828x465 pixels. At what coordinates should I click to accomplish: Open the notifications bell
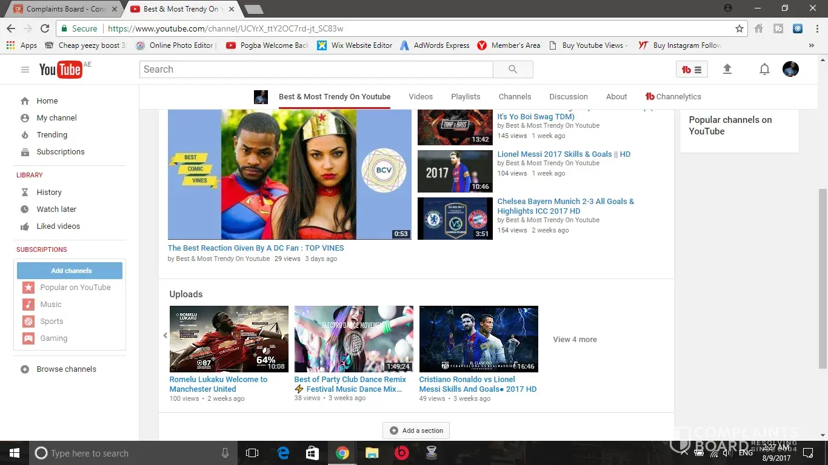(x=764, y=70)
